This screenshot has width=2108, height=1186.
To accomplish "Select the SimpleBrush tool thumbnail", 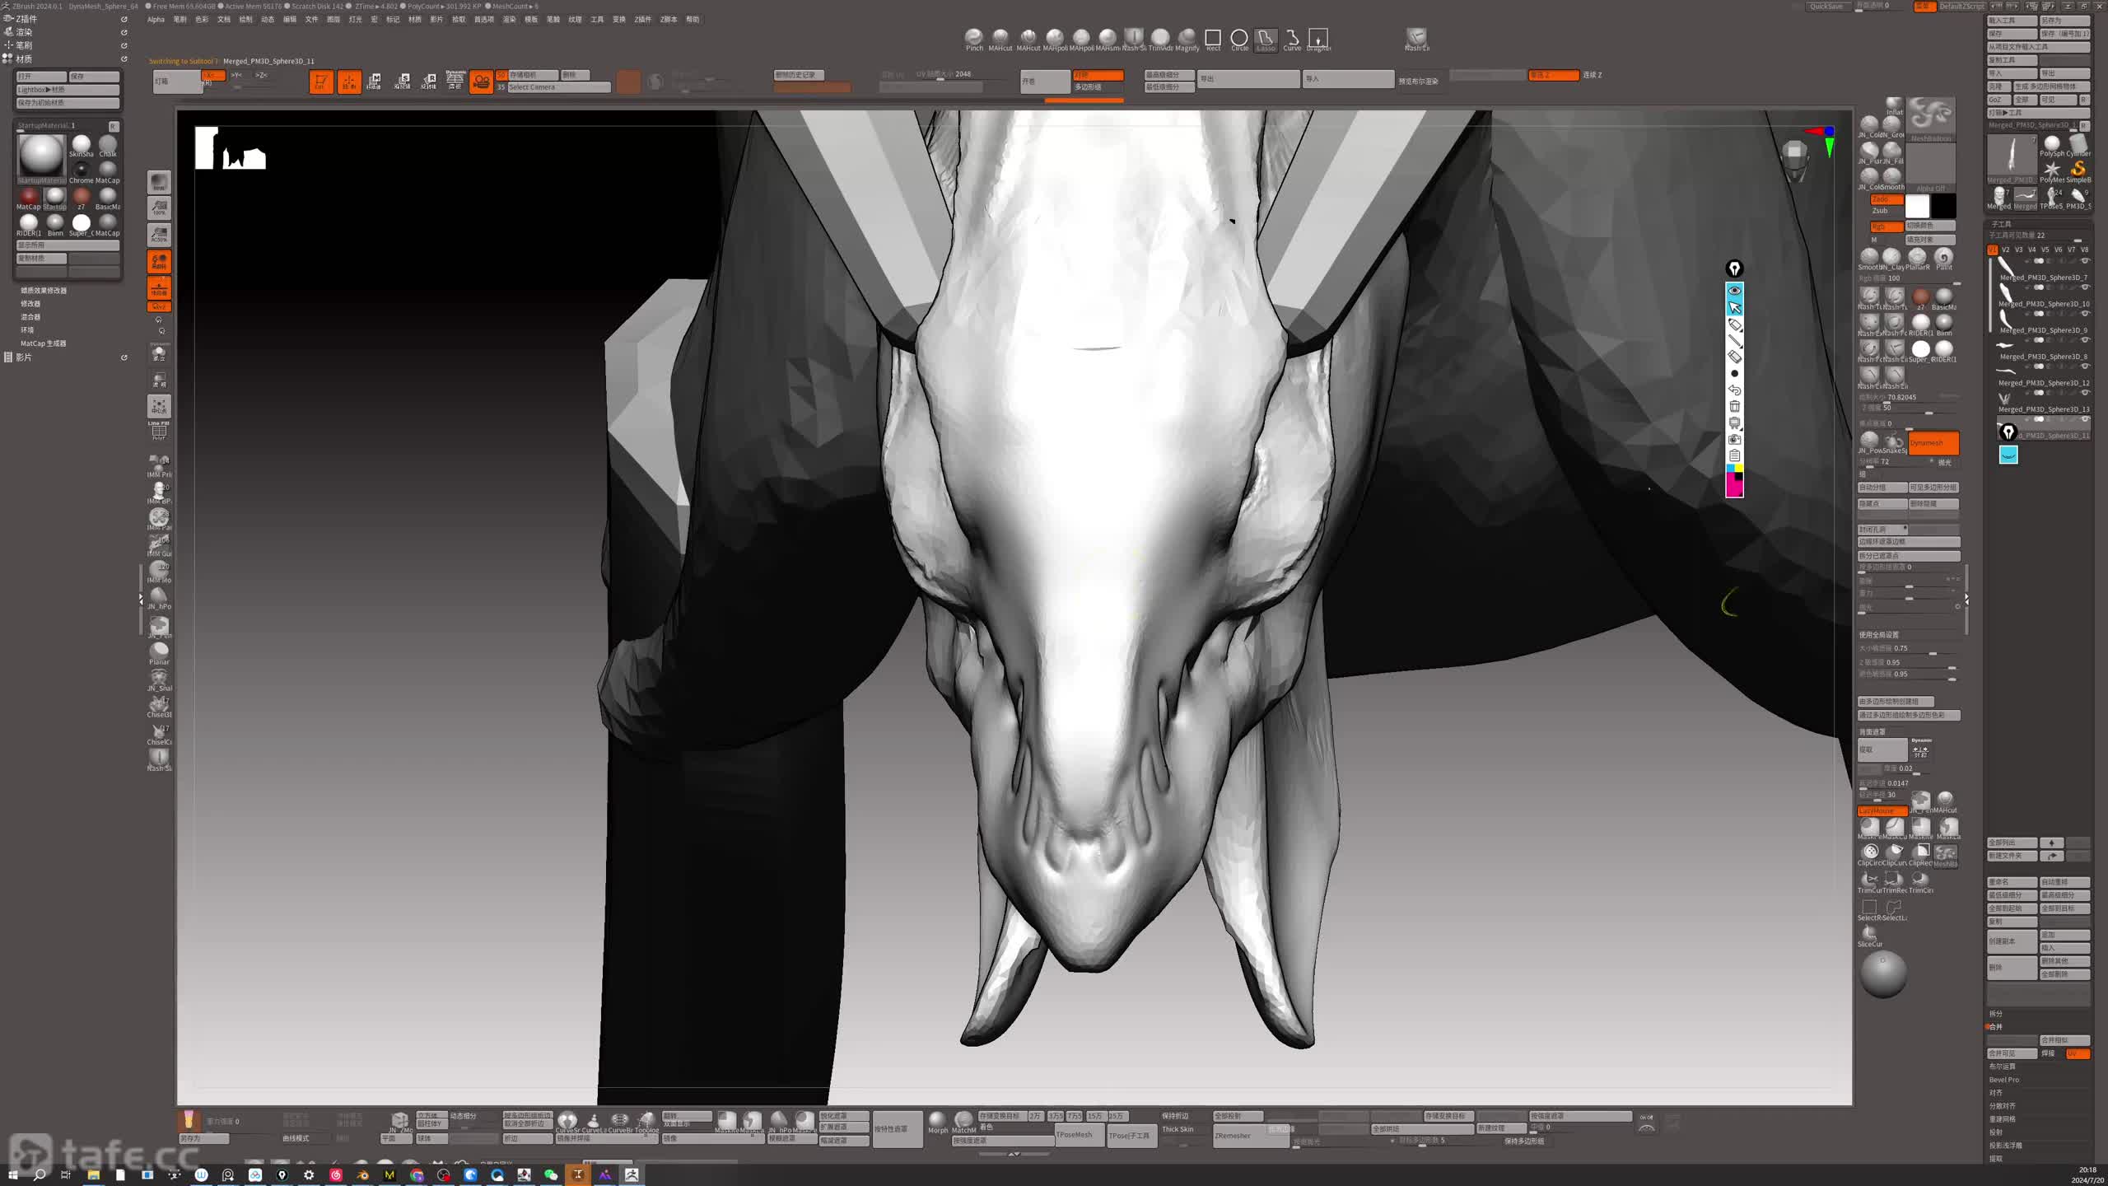I will tap(2078, 169).
